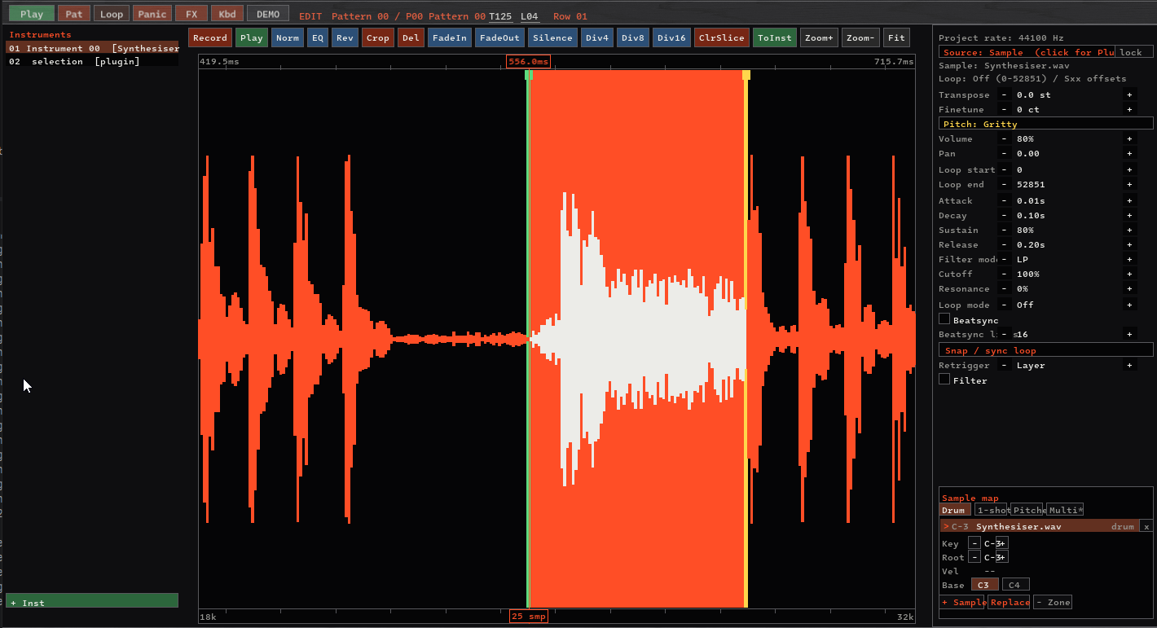This screenshot has height=628, width=1157.
Task: Enable the Beatsync checkbox
Action: click(x=944, y=319)
